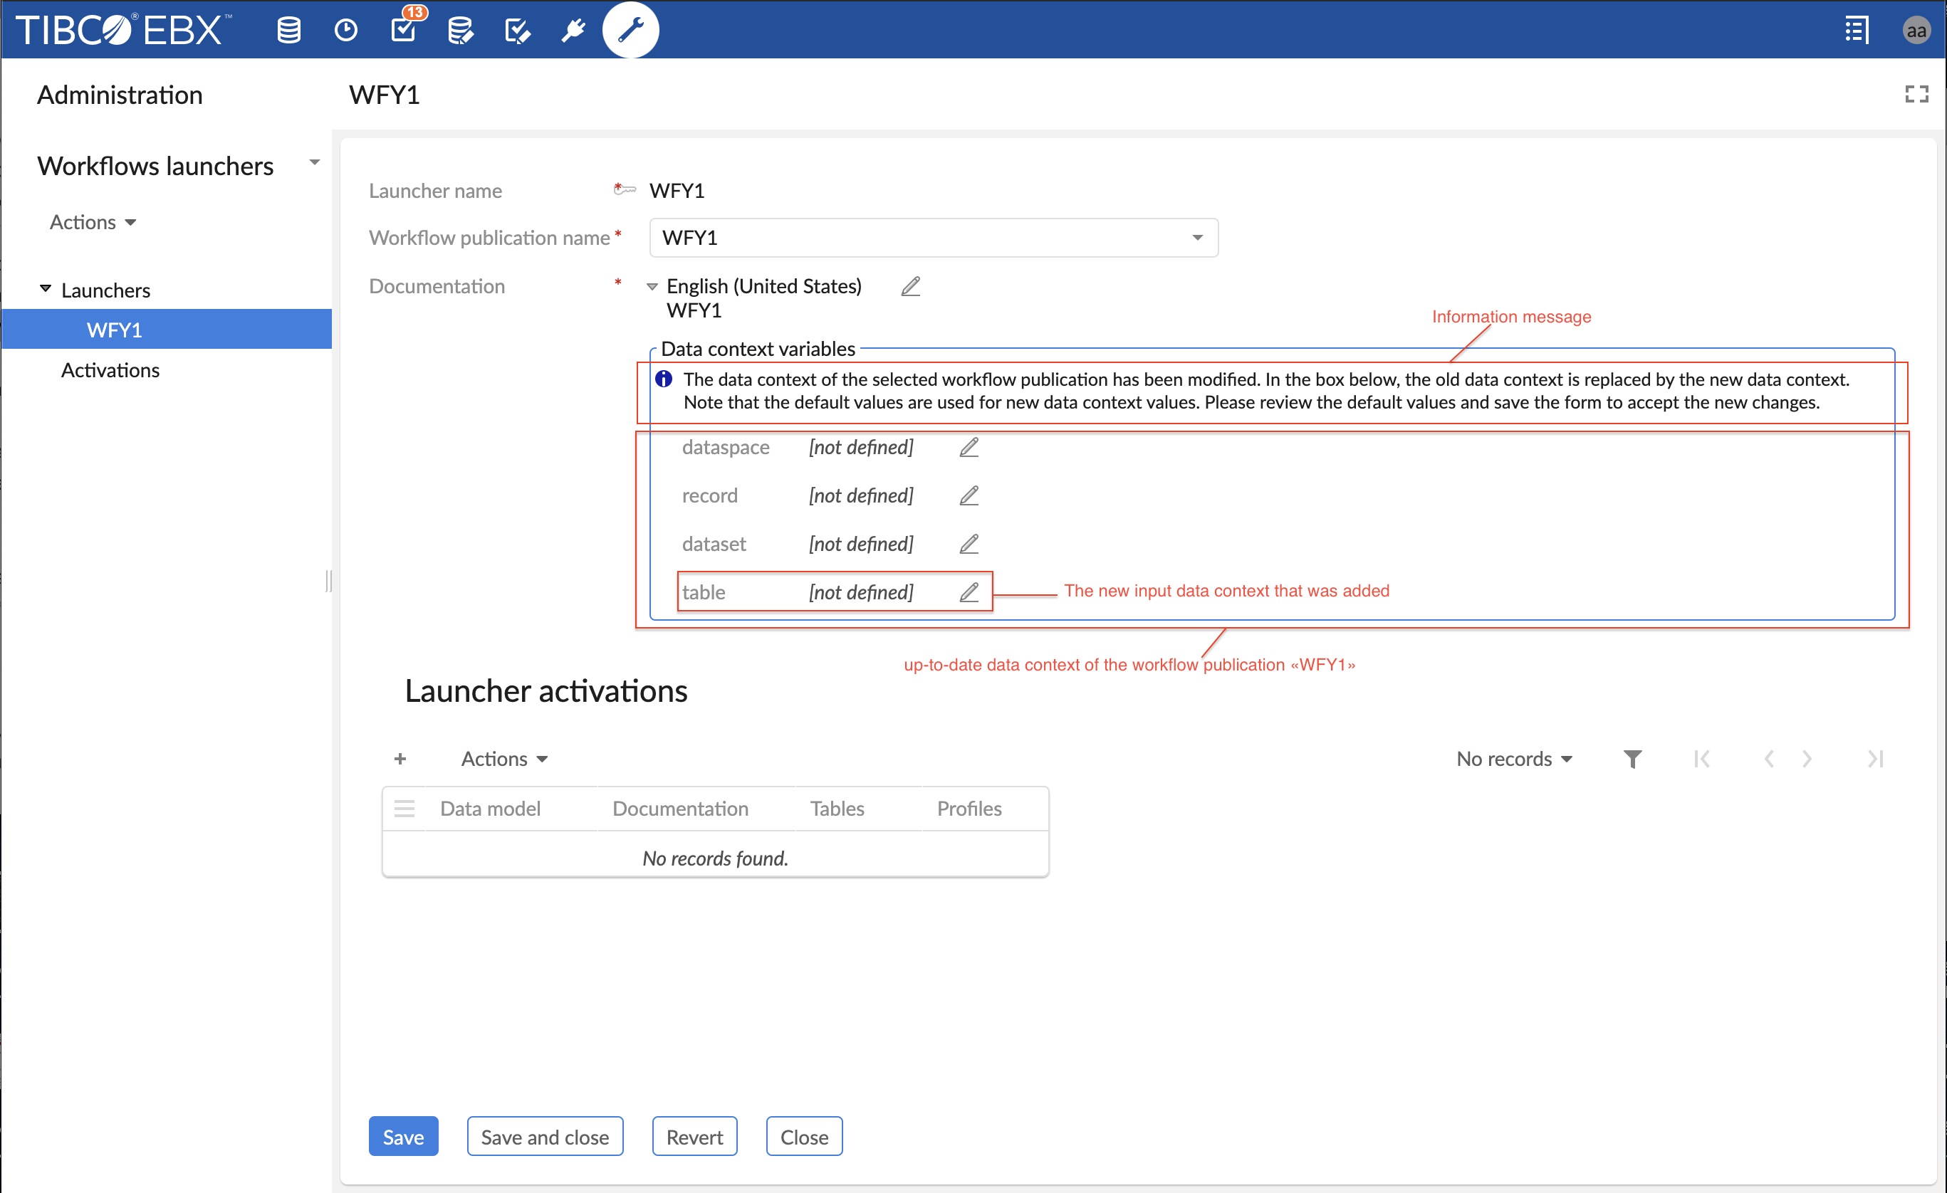Open the No records view dropdown
1947x1193 pixels.
click(1513, 759)
